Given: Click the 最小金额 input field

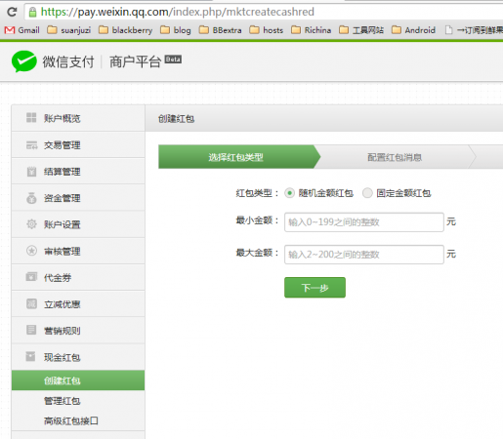Looking at the screenshot, I should click(364, 222).
